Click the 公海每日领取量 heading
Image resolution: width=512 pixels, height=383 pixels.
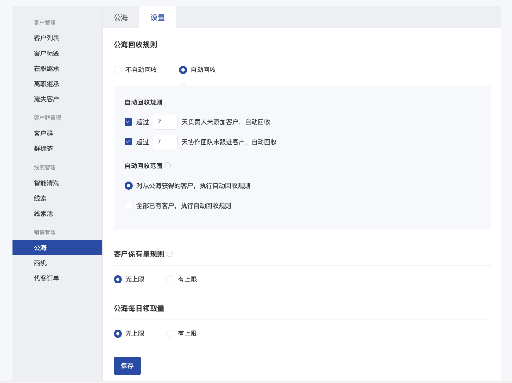click(139, 309)
